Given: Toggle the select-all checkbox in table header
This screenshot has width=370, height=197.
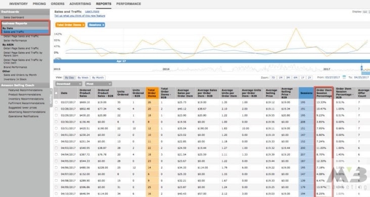Looking at the screenshot, I should click(56, 93).
